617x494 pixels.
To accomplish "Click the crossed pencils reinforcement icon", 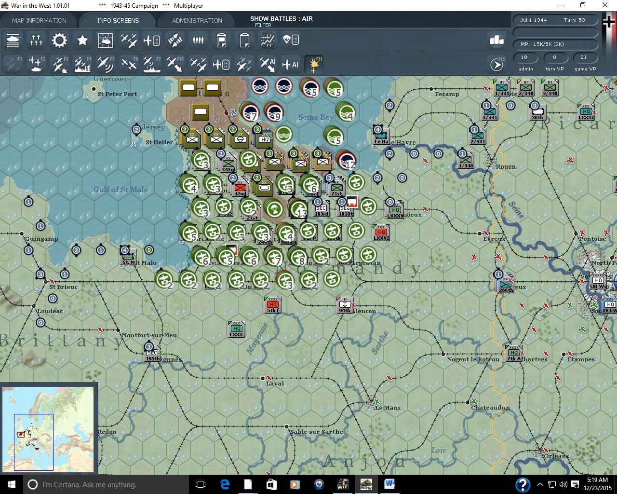I will click(x=175, y=40).
